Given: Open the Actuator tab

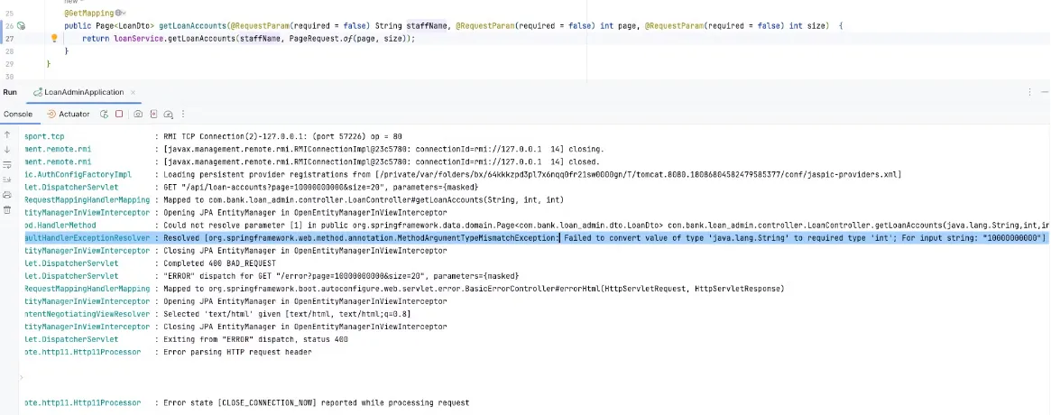Looking at the screenshot, I should tap(69, 115).
